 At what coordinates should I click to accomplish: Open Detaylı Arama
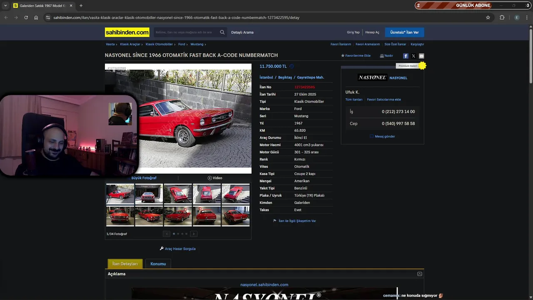pyautogui.click(x=242, y=32)
